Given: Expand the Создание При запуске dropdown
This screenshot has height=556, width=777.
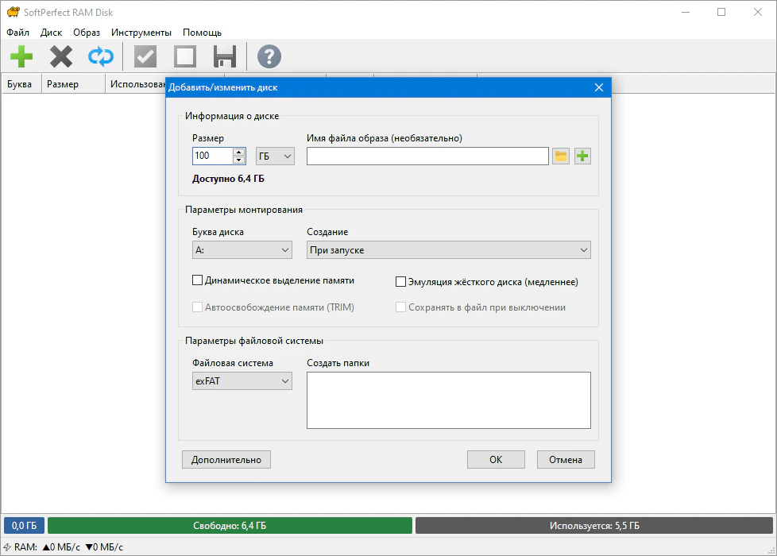Looking at the screenshot, I should (x=448, y=250).
